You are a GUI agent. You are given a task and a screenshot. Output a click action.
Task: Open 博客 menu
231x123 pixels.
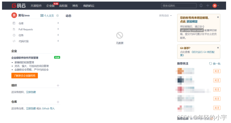75,6
